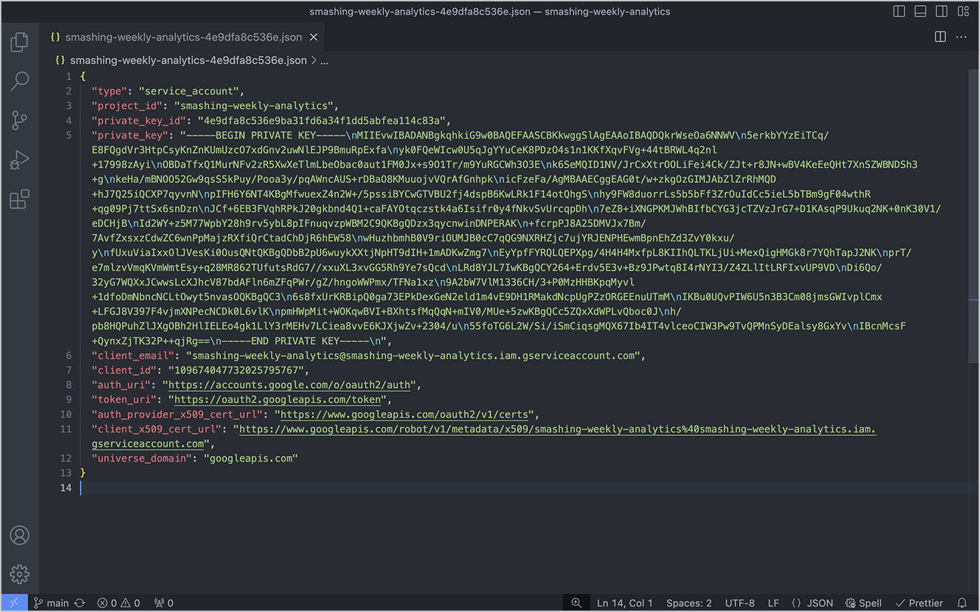Open the Source Control icon
Viewport: 980px width, 612px height.
[x=20, y=120]
